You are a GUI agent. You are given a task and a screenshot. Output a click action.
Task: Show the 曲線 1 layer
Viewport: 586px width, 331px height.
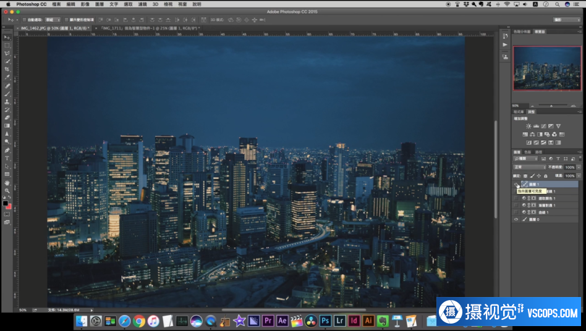pos(516,212)
